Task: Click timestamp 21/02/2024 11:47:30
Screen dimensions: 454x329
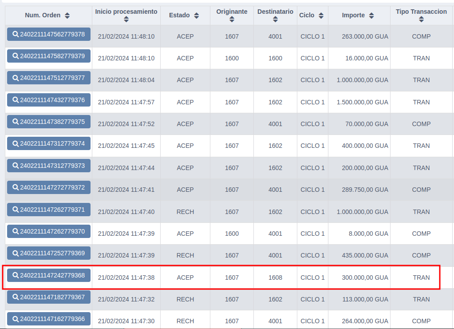Action: [x=126, y=321]
